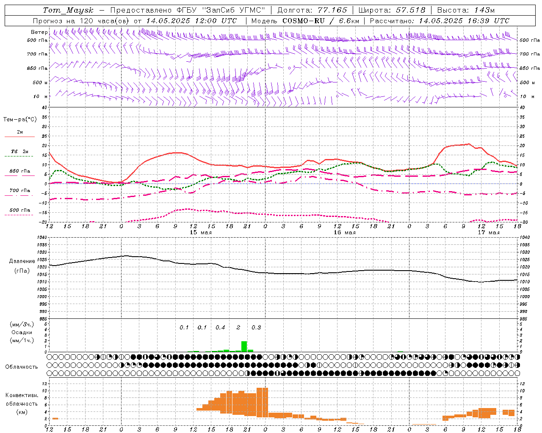
Task: Click the '0.4' three-hour precipitation value
Action: [220, 328]
